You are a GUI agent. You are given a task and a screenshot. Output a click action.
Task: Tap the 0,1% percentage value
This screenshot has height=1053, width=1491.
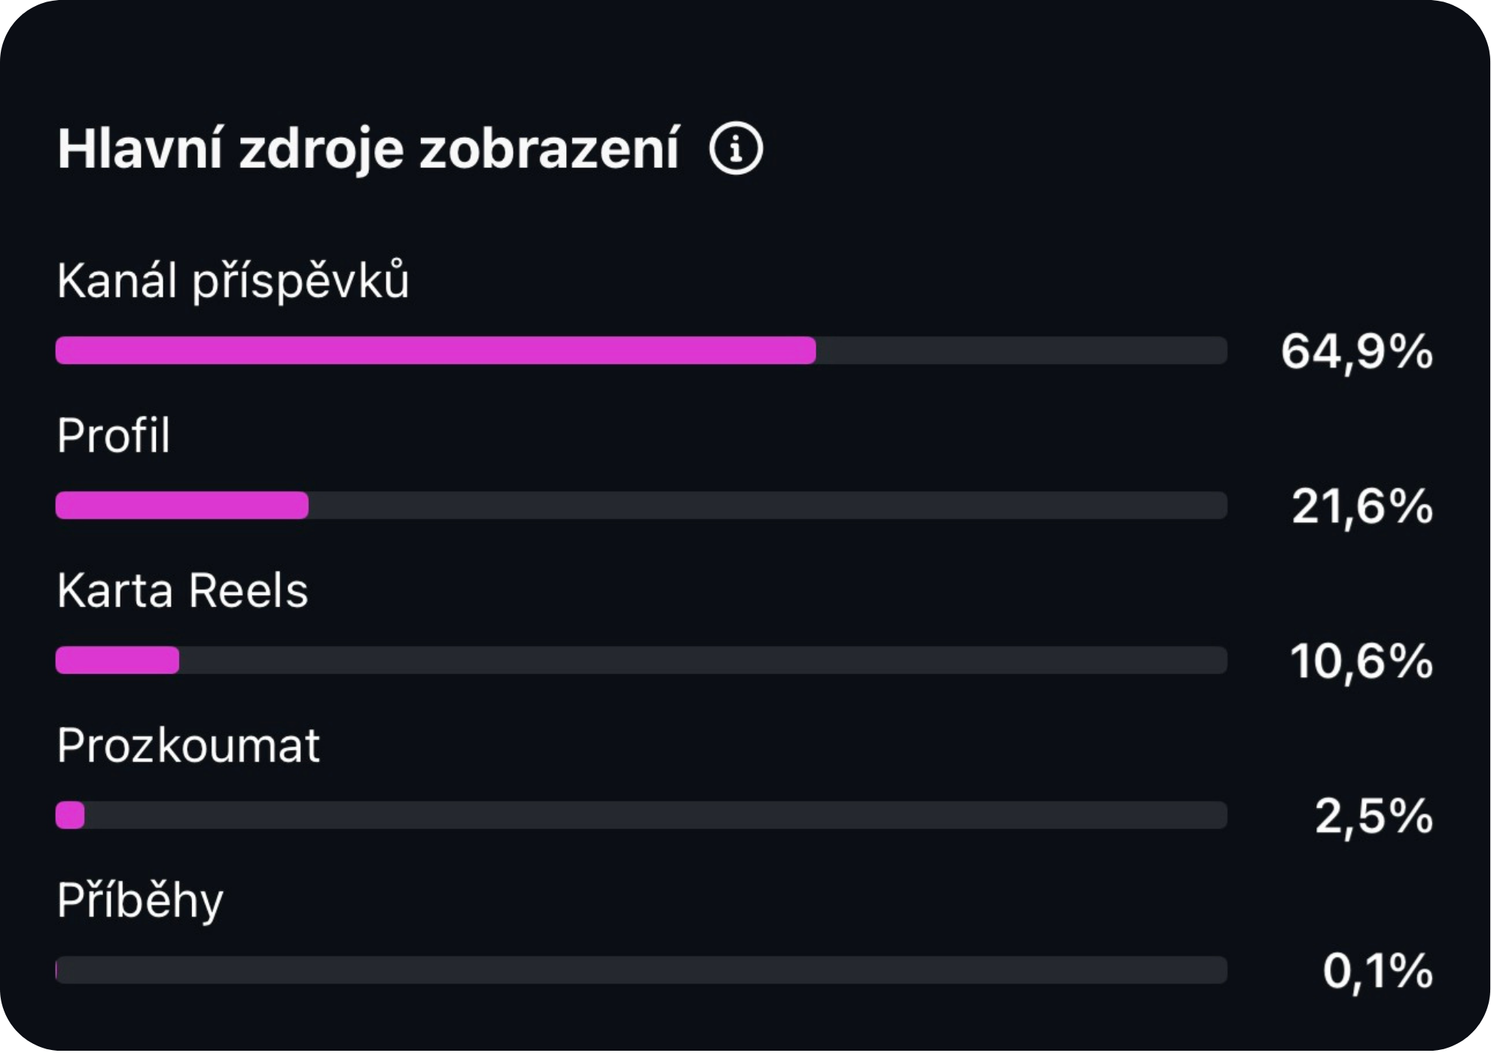(x=1377, y=970)
